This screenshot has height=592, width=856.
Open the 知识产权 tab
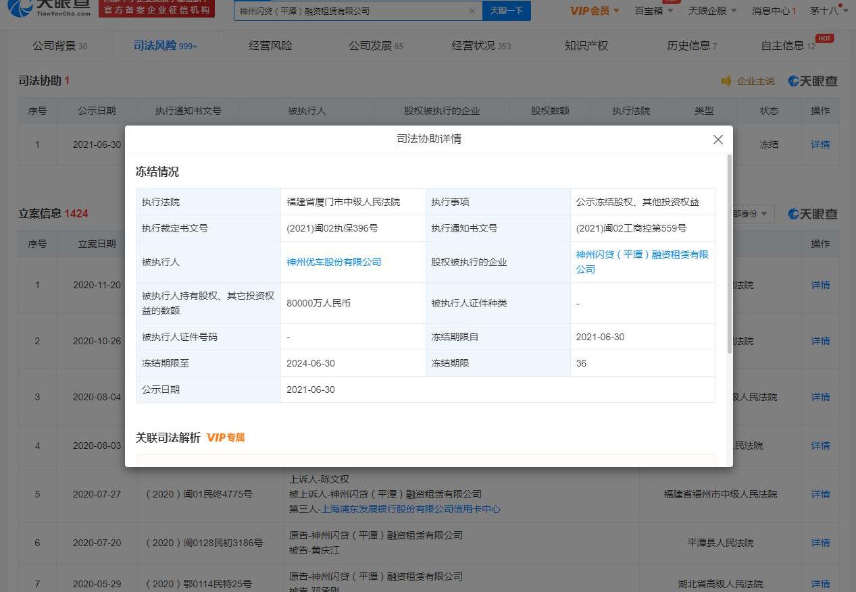pos(586,46)
